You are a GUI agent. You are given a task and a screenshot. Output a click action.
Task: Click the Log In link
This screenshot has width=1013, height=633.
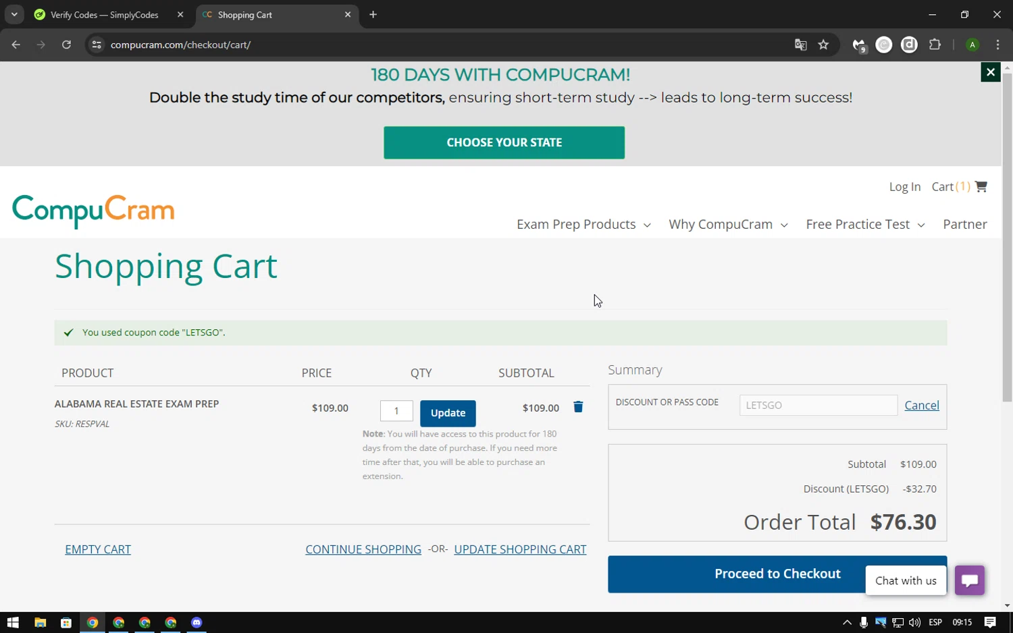[x=905, y=187]
